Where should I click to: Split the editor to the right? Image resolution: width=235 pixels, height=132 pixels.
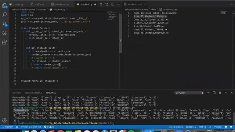coord(113,4)
